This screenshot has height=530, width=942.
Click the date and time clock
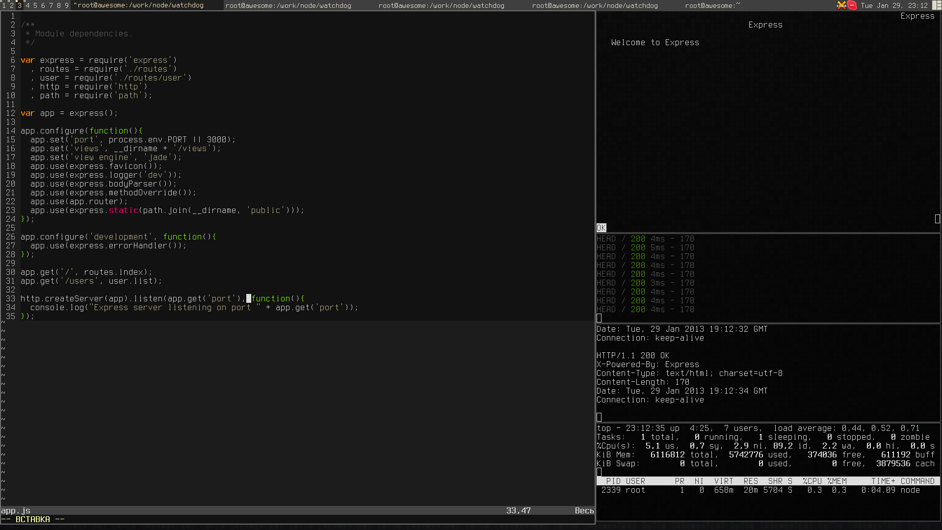click(894, 5)
